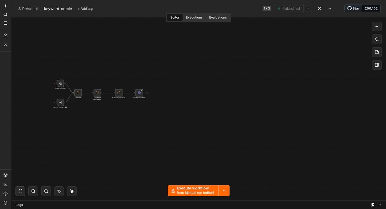Click the Published button
Viewport: 386px width, 209px height.
tap(289, 8)
